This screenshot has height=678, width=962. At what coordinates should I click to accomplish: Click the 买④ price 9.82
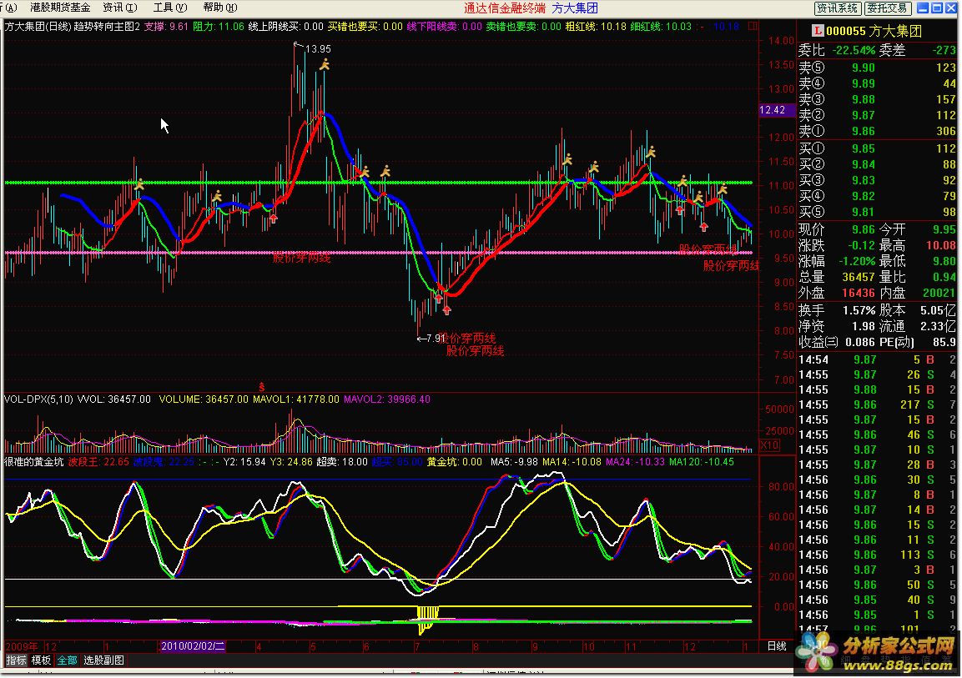864,196
